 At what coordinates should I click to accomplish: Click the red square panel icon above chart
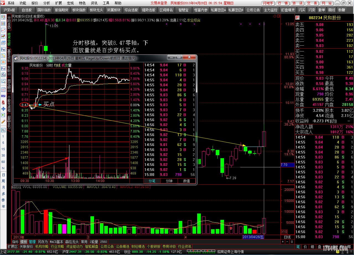[278, 16]
